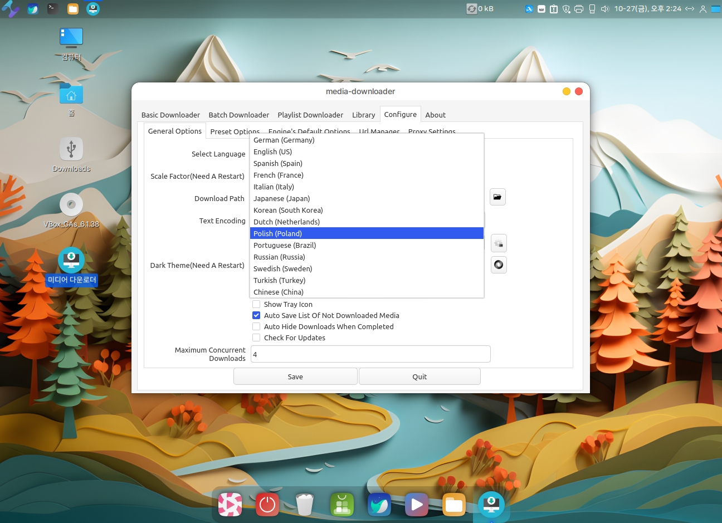Click the volume speaker icon in tray
722x523 pixels.
tap(605, 9)
